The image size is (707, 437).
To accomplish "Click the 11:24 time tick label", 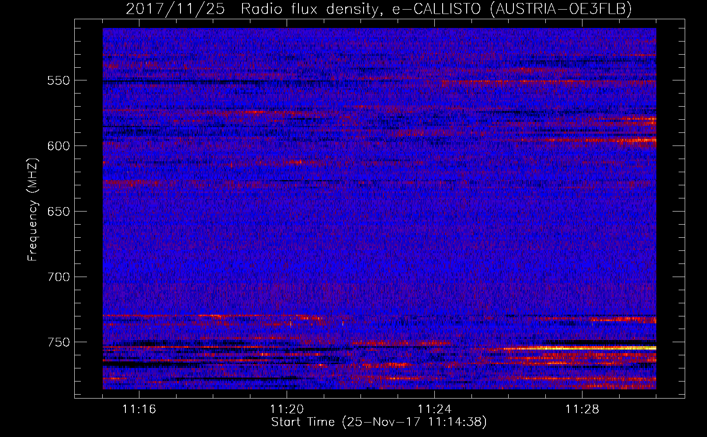I will point(435,409).
